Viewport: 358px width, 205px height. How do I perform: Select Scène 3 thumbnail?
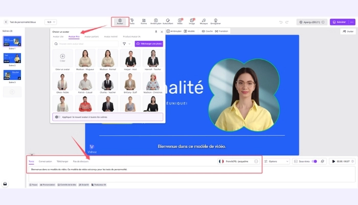point(12,75)
